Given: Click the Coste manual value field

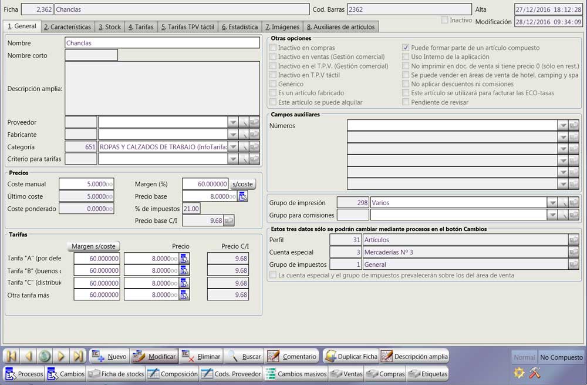Looking at the screenshot, I should pyautogui.click(x=86, y=184).
